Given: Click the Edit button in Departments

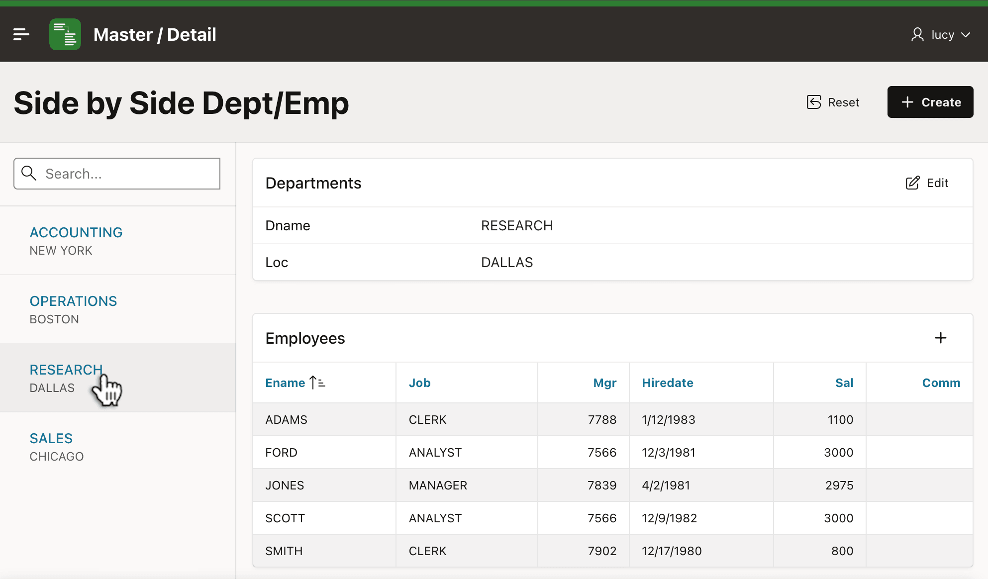Looking at the screenshot, I should pos(927,183).
